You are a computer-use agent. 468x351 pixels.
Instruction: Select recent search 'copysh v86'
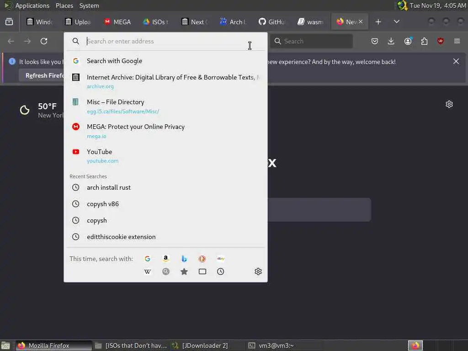[165, 204]
